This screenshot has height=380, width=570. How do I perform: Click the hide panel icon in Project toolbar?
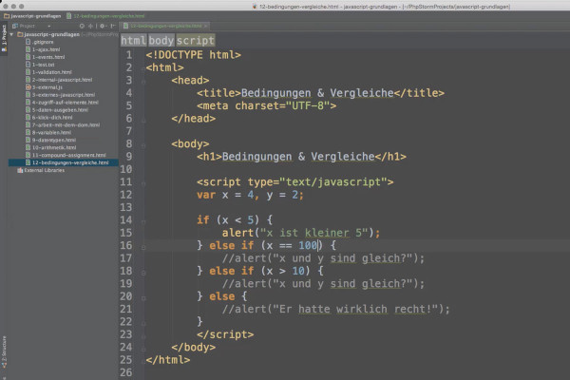click(x=113, y=26)
